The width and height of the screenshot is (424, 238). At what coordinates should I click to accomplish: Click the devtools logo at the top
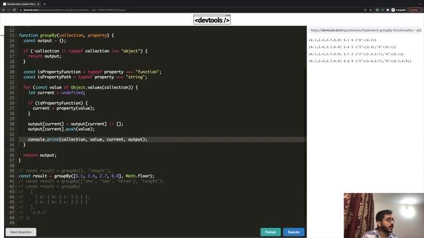[212, 20]
